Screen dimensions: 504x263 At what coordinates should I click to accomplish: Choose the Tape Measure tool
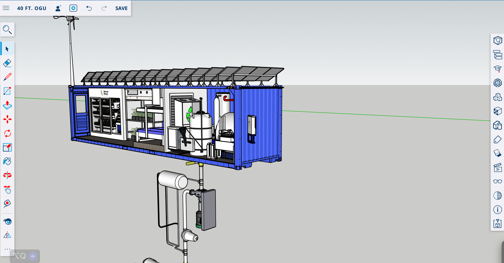pyautogui.click(x=7, y=203)
